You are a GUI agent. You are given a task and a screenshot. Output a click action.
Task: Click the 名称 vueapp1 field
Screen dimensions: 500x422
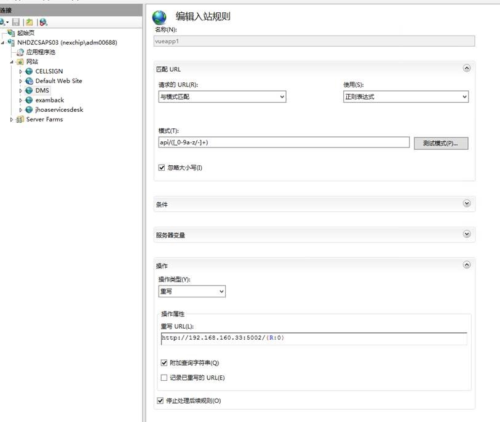coord(314,41)
